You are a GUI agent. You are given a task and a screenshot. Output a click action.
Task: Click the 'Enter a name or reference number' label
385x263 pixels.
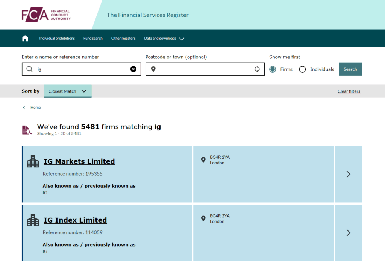(61, 57)
